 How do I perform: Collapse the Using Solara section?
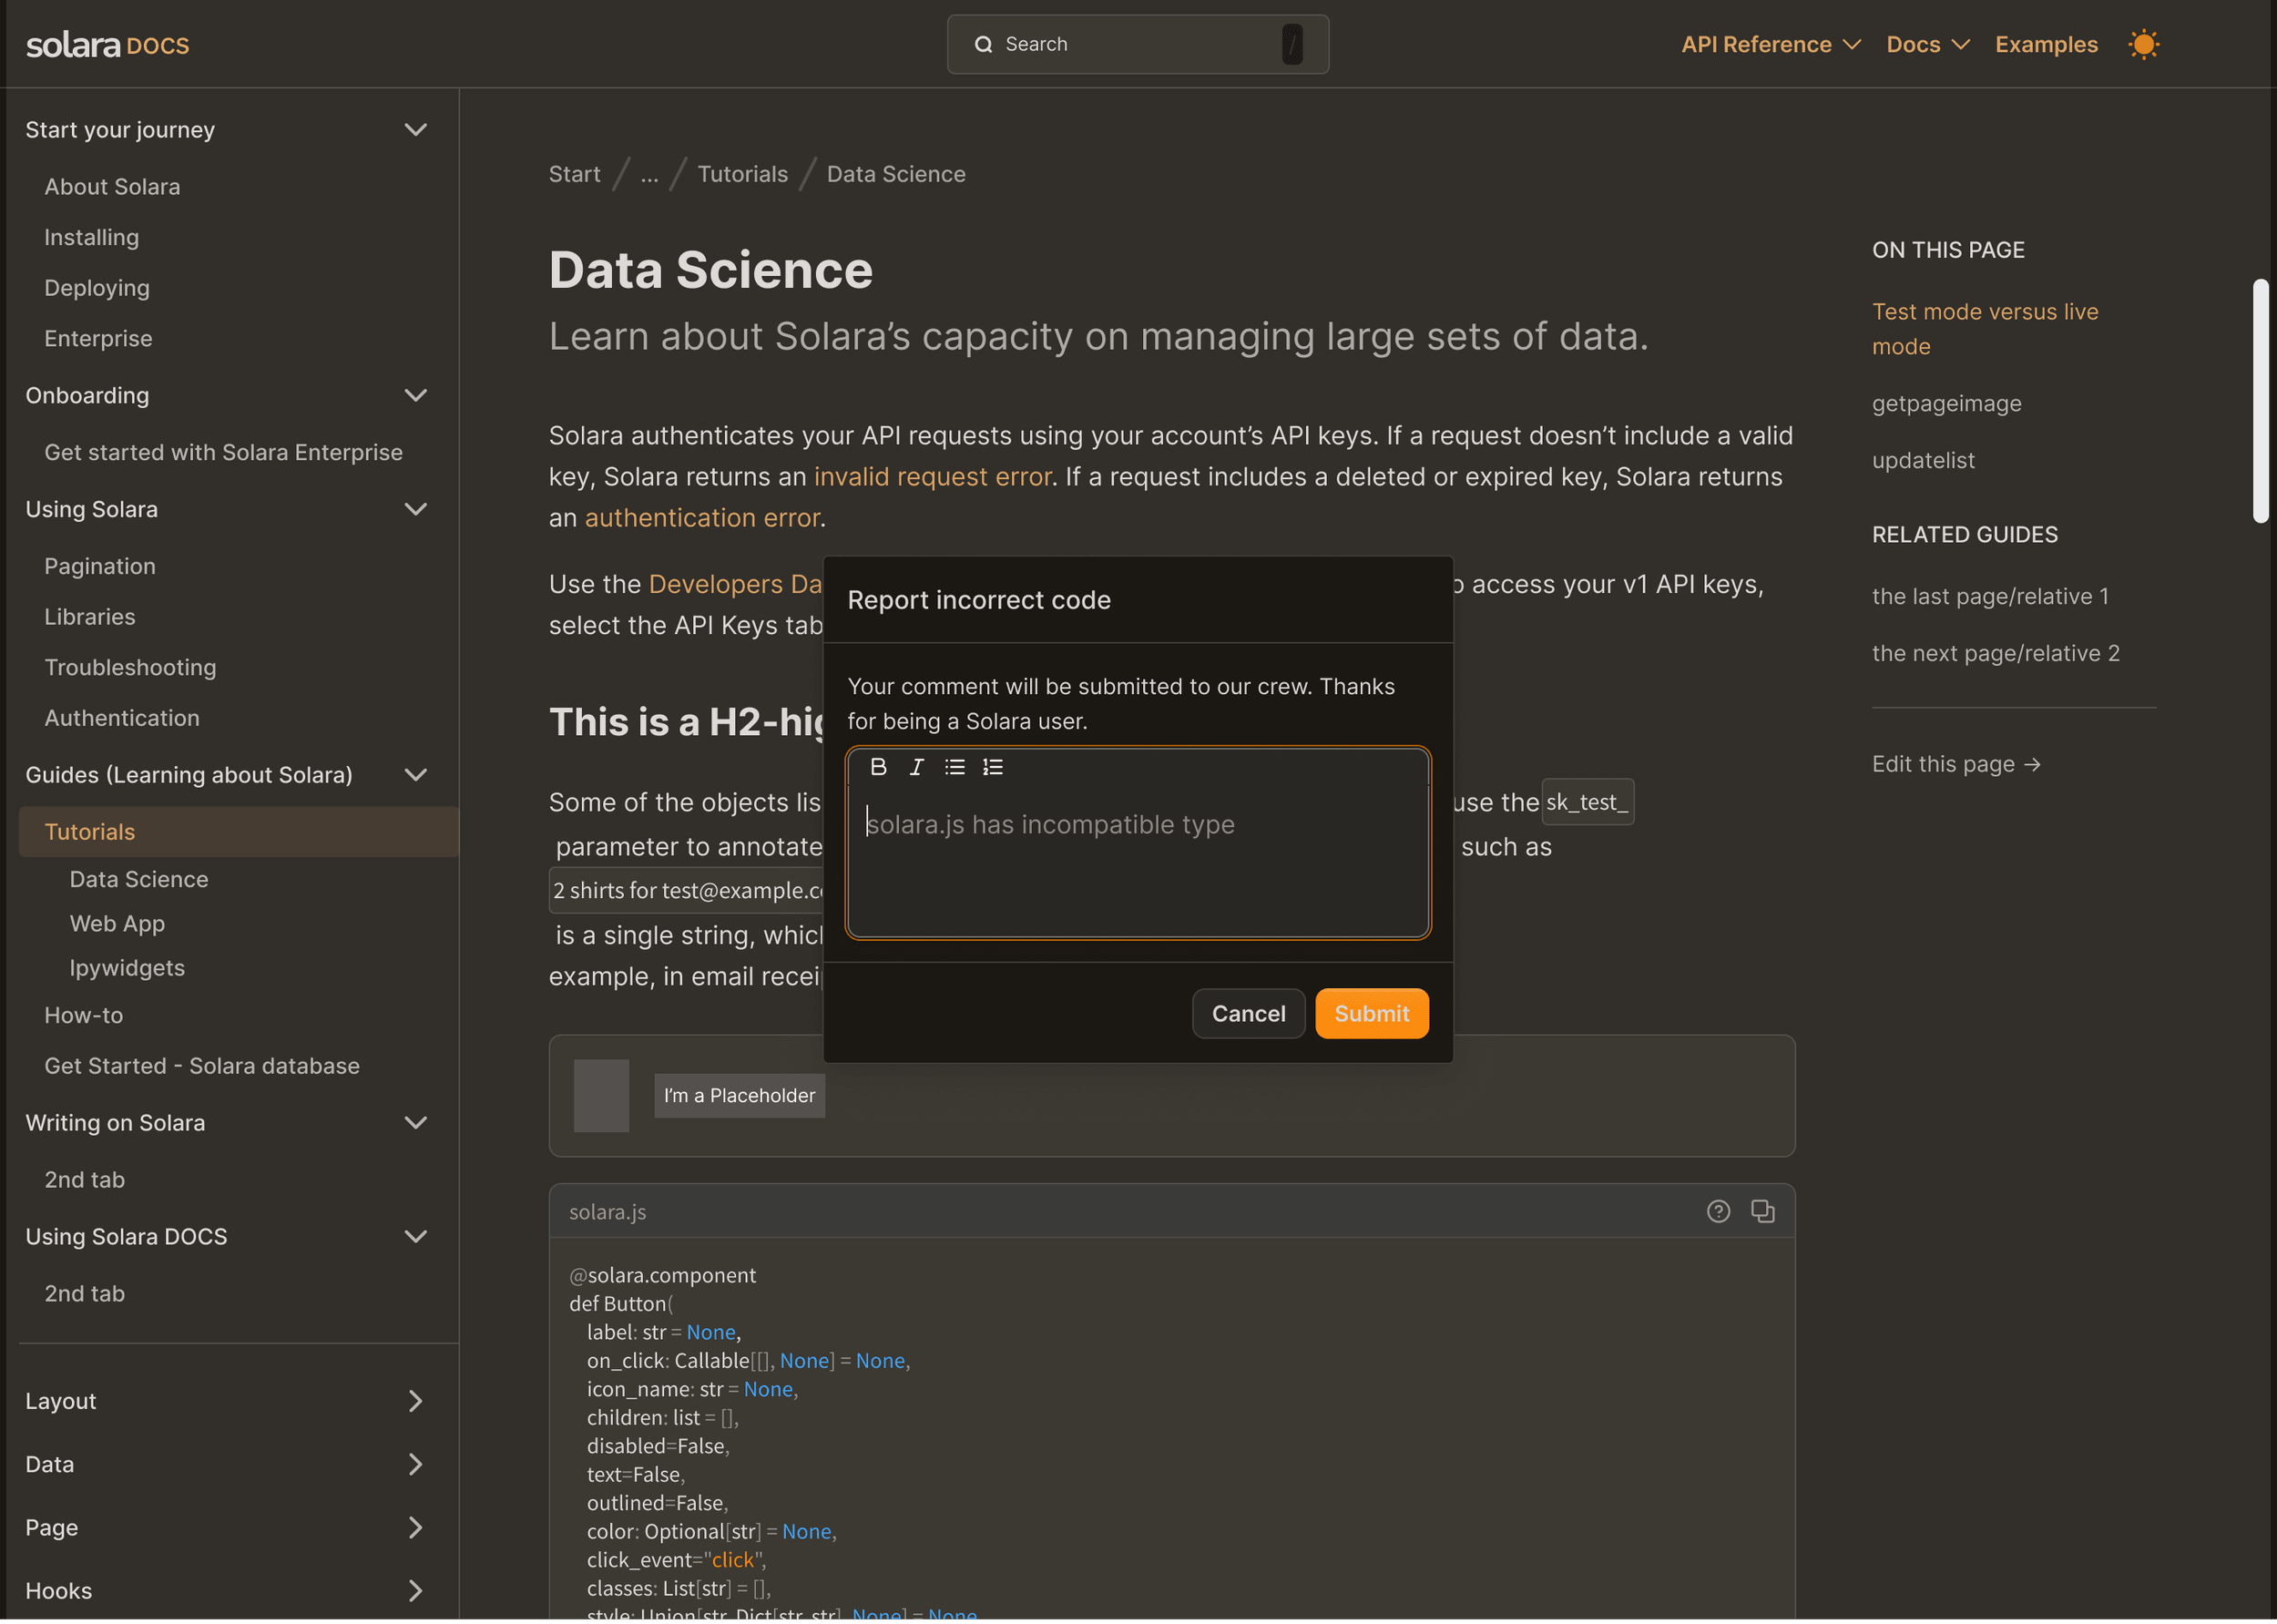click(x=415, y=510)
